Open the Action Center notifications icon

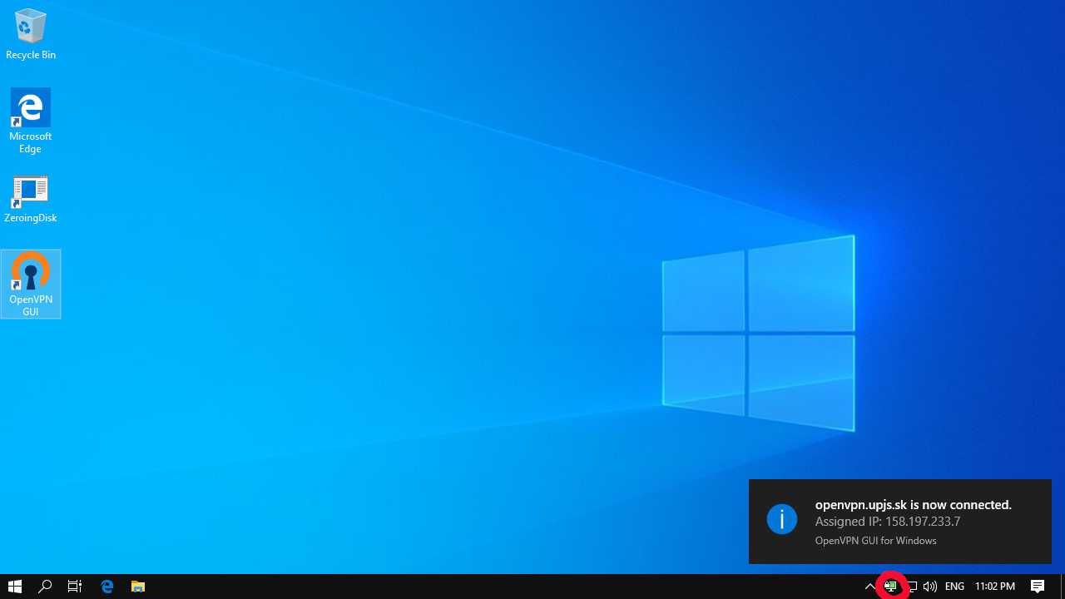point(1038,587)
